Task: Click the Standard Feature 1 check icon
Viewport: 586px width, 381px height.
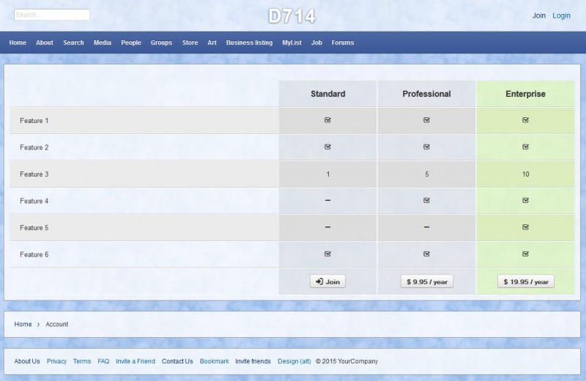Action: [x=327, y=120]
